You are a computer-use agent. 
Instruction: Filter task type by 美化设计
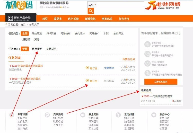(x=80, y=33)
